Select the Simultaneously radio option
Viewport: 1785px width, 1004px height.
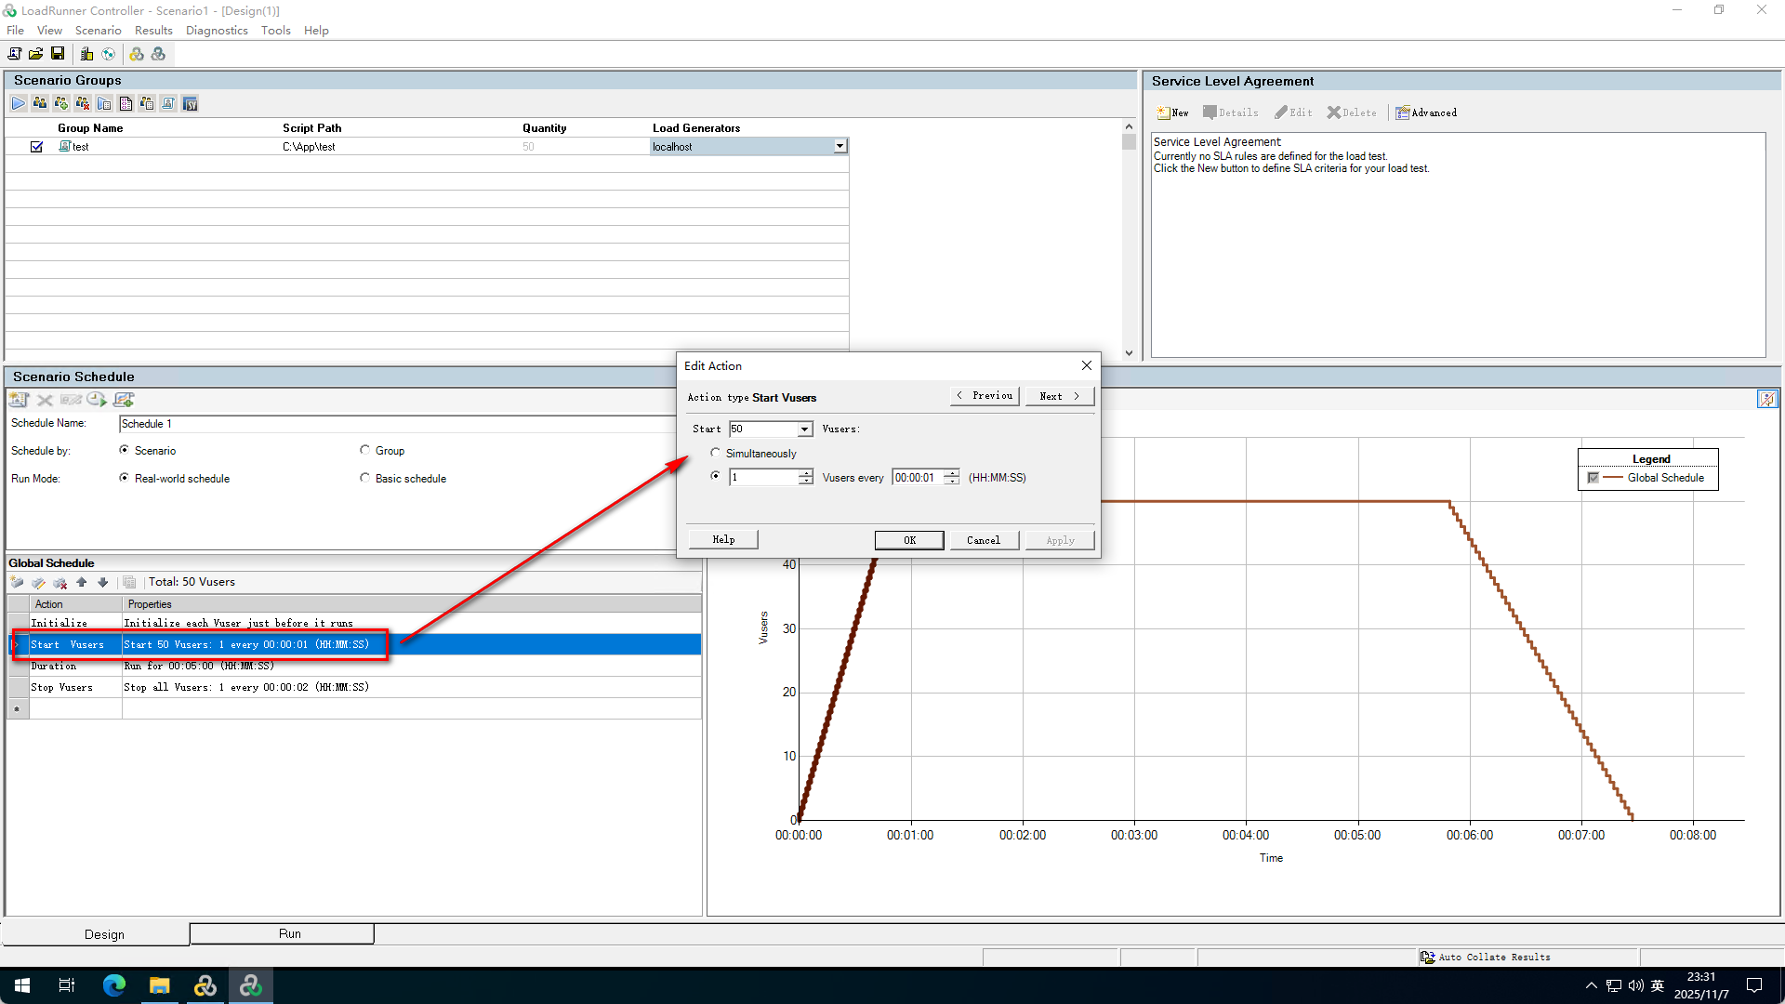tap(715, 453)
